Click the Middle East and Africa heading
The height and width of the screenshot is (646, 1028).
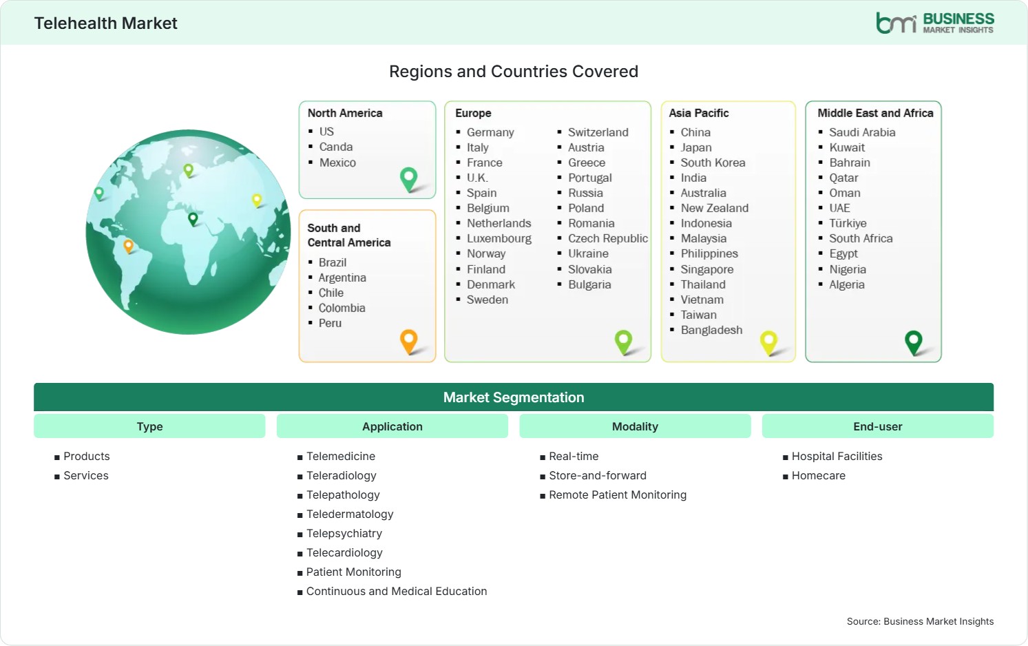875,113
